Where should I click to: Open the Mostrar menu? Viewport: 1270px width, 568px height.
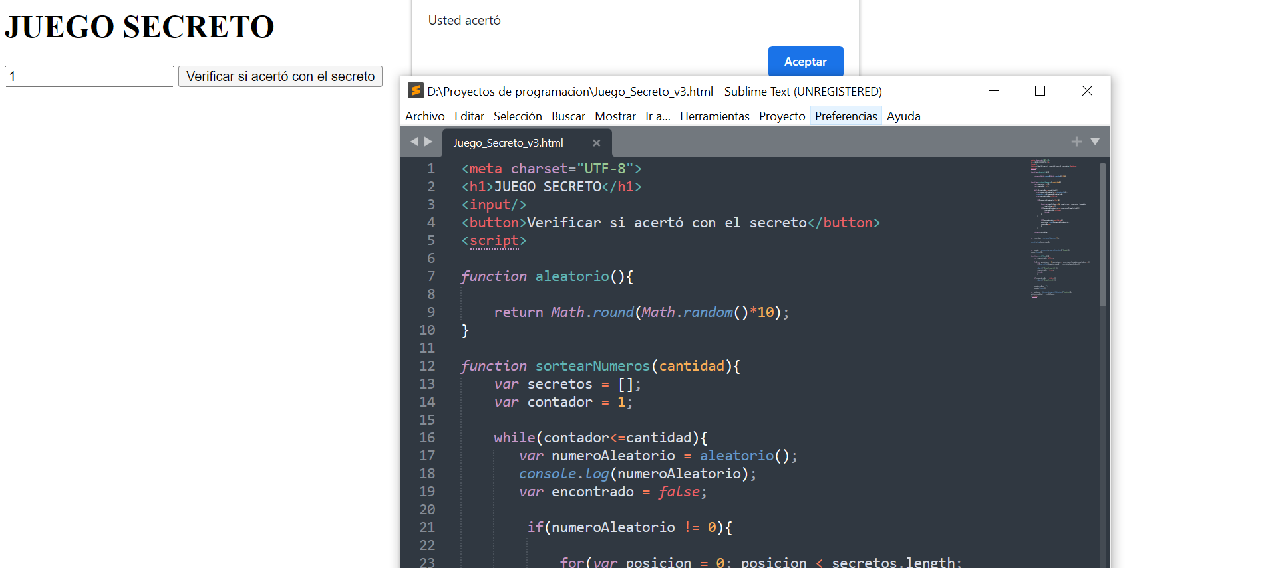click(615, 116)
